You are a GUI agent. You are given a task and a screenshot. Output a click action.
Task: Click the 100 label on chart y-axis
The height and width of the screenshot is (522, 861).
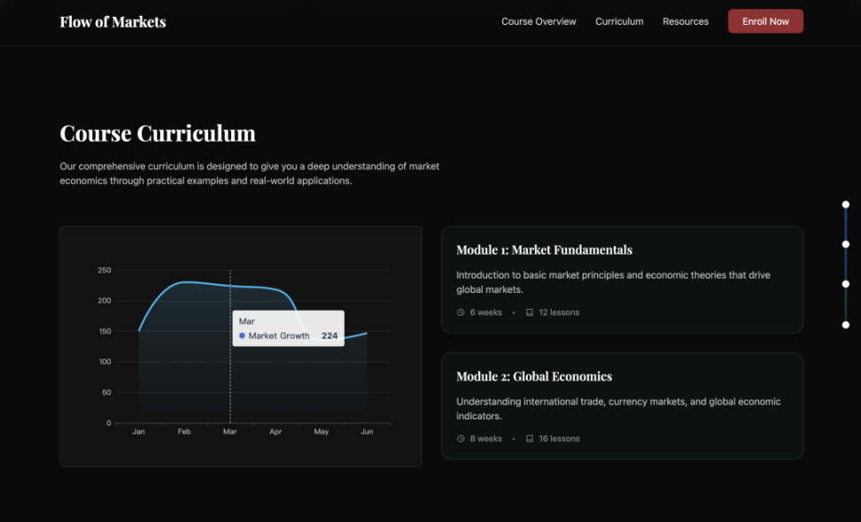tap(105, 362)
